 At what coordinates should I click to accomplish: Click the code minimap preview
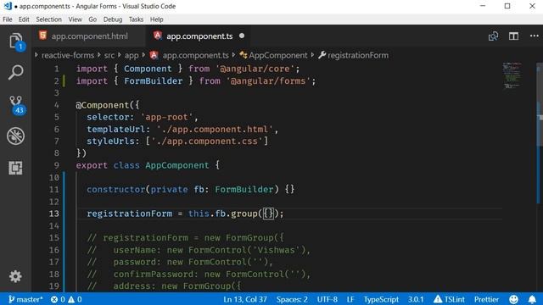pyautogui.click(x=512, y=75)
